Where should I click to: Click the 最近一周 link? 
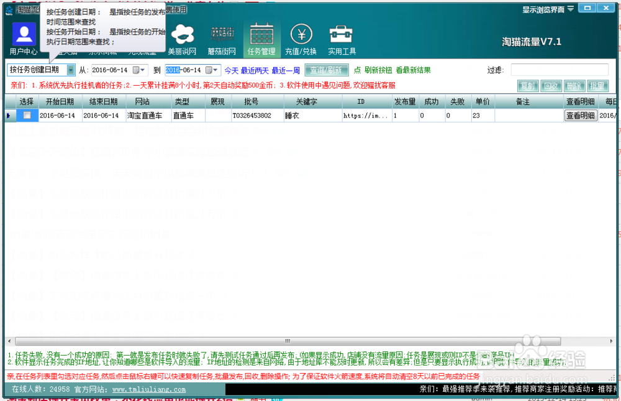click(286, 70)
